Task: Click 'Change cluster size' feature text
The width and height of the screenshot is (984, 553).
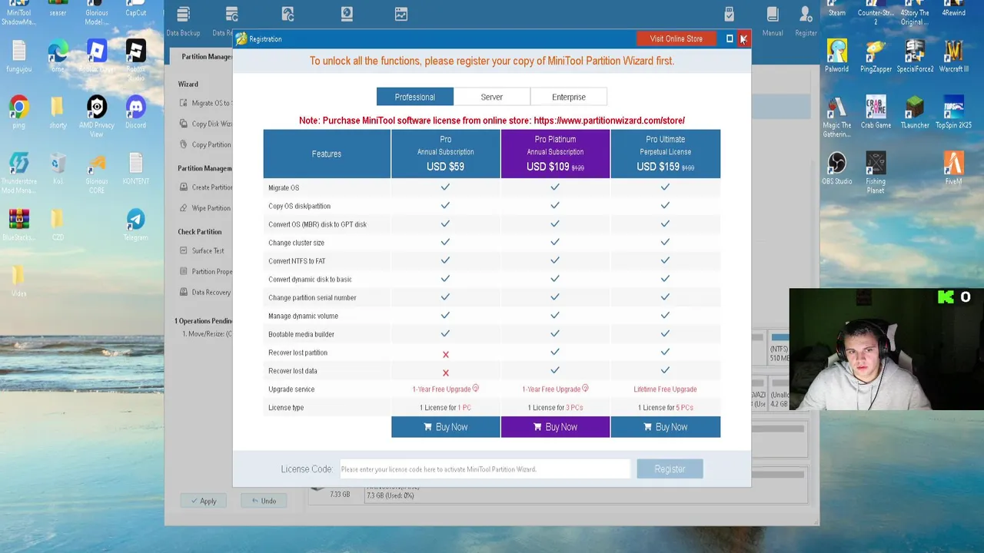Action: pyautogui.click(x=296, y=243)
